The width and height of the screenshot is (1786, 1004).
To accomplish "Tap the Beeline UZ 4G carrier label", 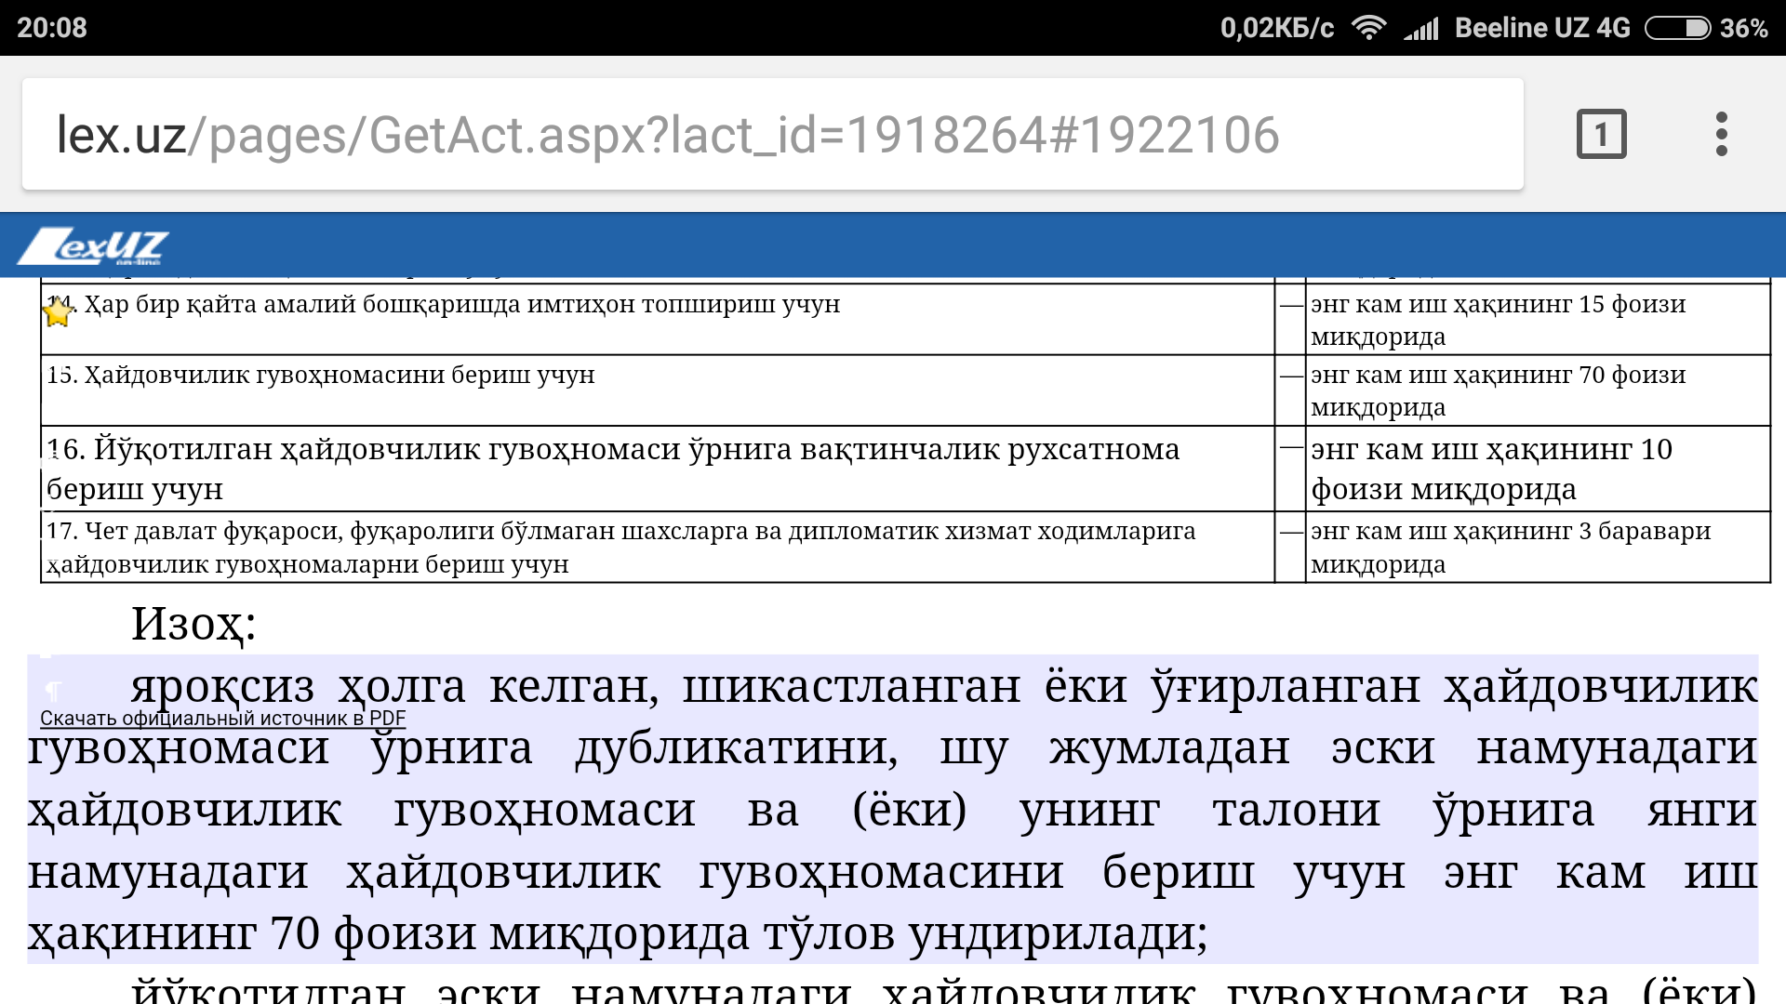I will [1542, 28].
